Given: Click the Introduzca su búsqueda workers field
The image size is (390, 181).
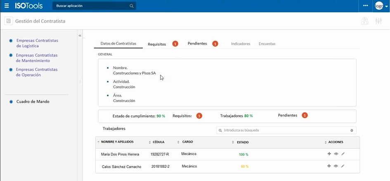Looking at the screenshot, I should (285, 130).
